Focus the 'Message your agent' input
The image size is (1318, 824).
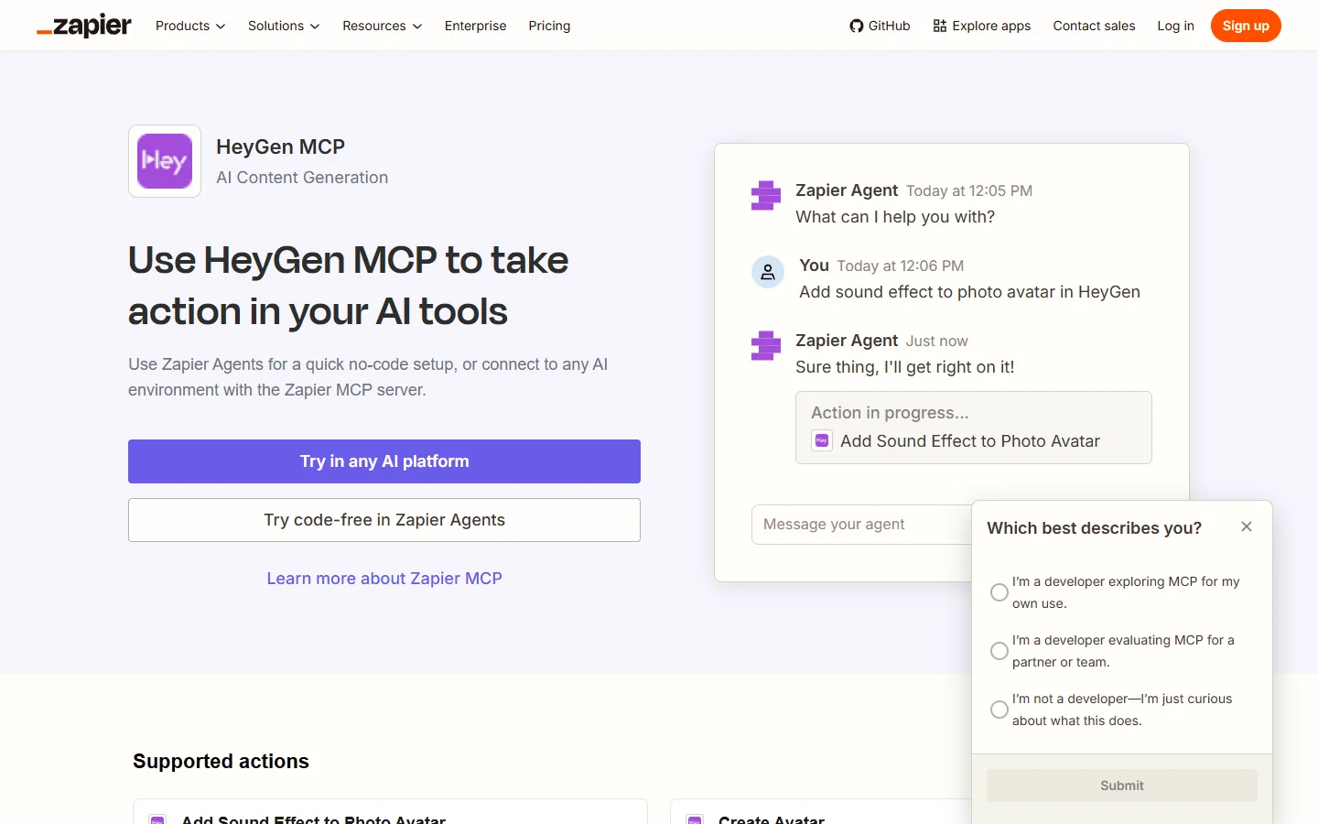click(x=861, y=525)
